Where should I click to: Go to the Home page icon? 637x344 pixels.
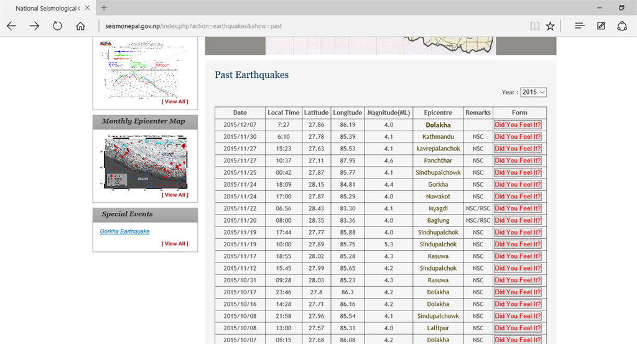[80, 26]
